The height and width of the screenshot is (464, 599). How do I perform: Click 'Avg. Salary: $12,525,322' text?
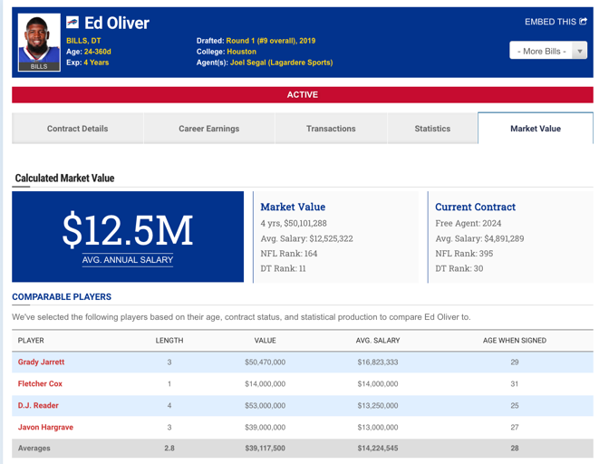click(x=307, y=238)
